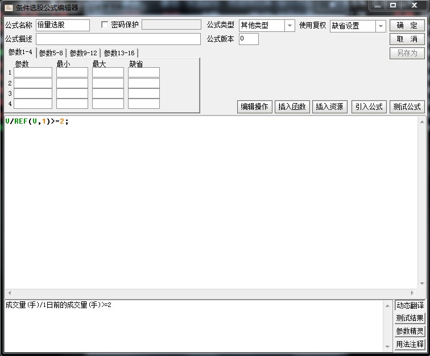Click row 4 最小 value field

72,104
